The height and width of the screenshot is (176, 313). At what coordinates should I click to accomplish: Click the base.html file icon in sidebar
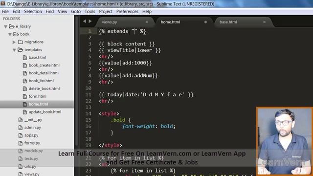point(25,58)
